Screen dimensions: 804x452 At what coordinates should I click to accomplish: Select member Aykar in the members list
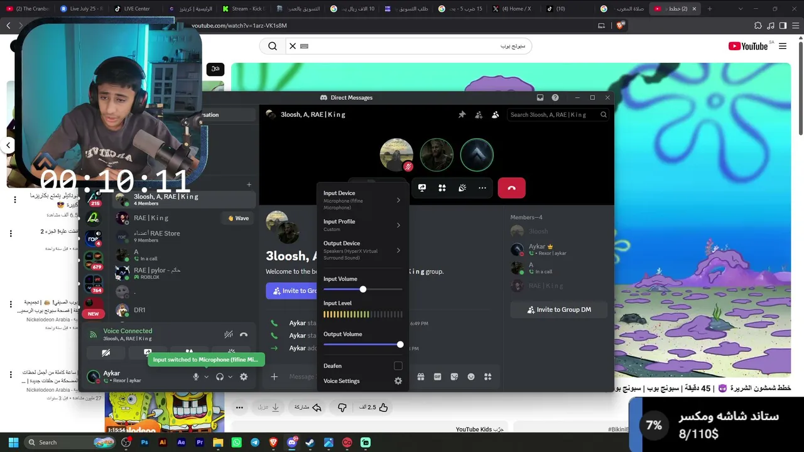click(559, 249)
